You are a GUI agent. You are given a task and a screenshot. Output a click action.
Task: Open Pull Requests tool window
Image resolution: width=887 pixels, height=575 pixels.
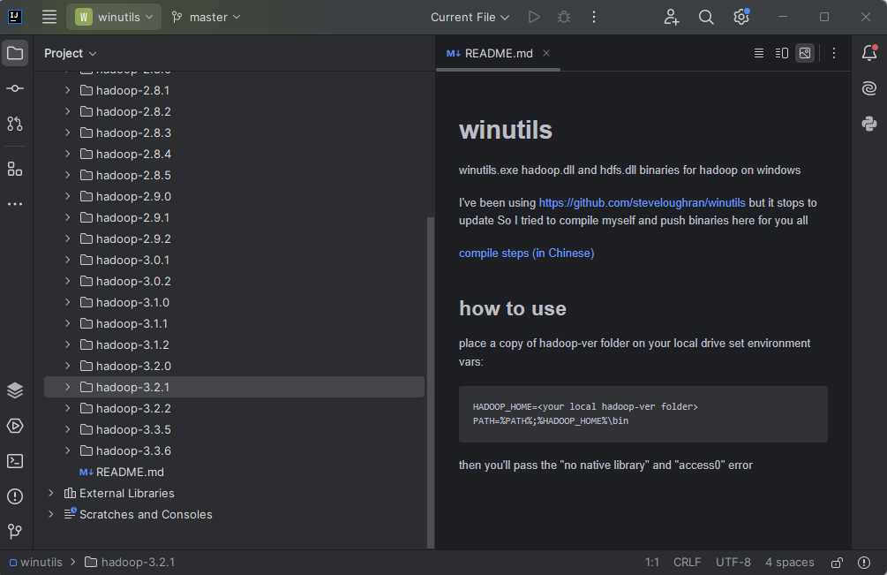[x=15, y=124]
